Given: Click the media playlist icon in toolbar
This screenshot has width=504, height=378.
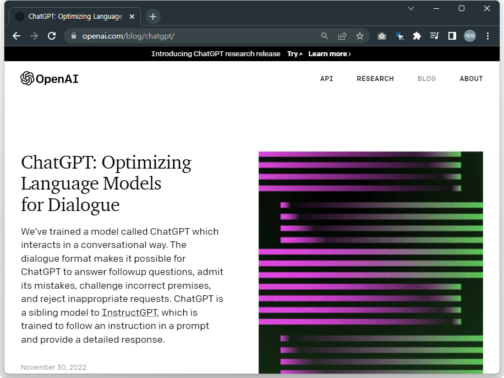Looking at the screenshot, I should tap(434, 35).
